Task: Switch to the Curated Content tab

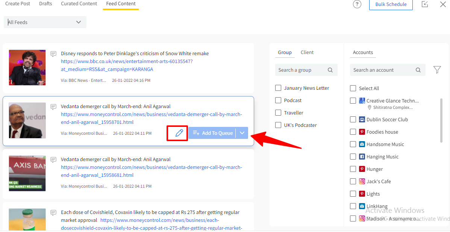Action: pyautogui.click(x=79, y=4)
